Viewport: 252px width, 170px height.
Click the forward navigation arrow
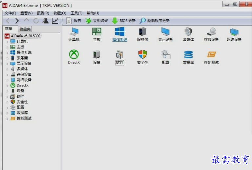click(17, 21)
